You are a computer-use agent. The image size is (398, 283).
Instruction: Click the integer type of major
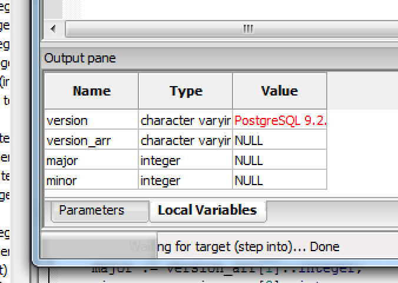185,160
